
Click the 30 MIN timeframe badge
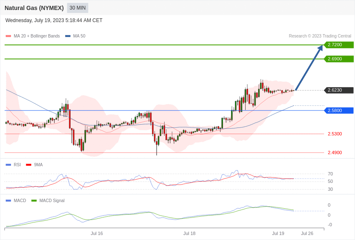(x=77, y=8)
